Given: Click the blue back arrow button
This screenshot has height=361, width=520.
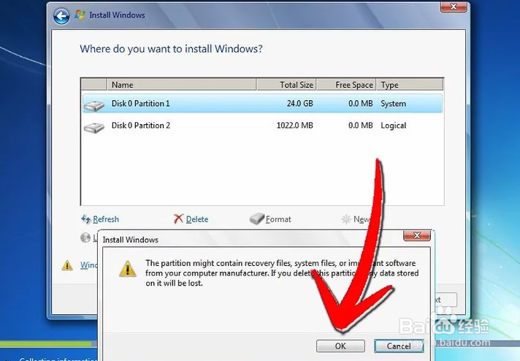Looking at the screenshot, I should pyautogui.click(x=61, y=16).
